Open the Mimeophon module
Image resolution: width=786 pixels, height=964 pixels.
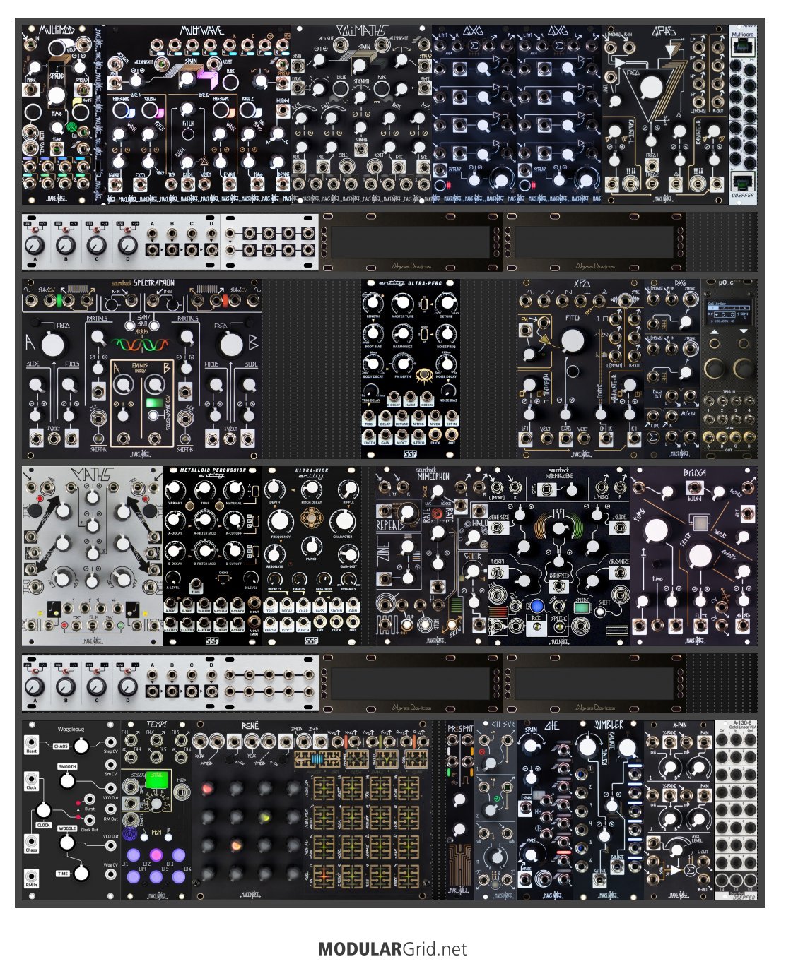[x=432, y=556]
